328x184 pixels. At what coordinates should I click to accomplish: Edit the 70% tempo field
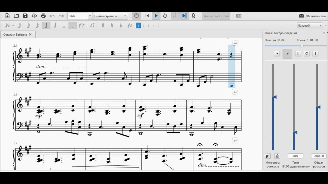295,156
